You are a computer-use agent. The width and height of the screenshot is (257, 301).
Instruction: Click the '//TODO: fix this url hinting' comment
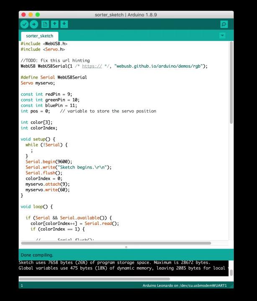55,61
